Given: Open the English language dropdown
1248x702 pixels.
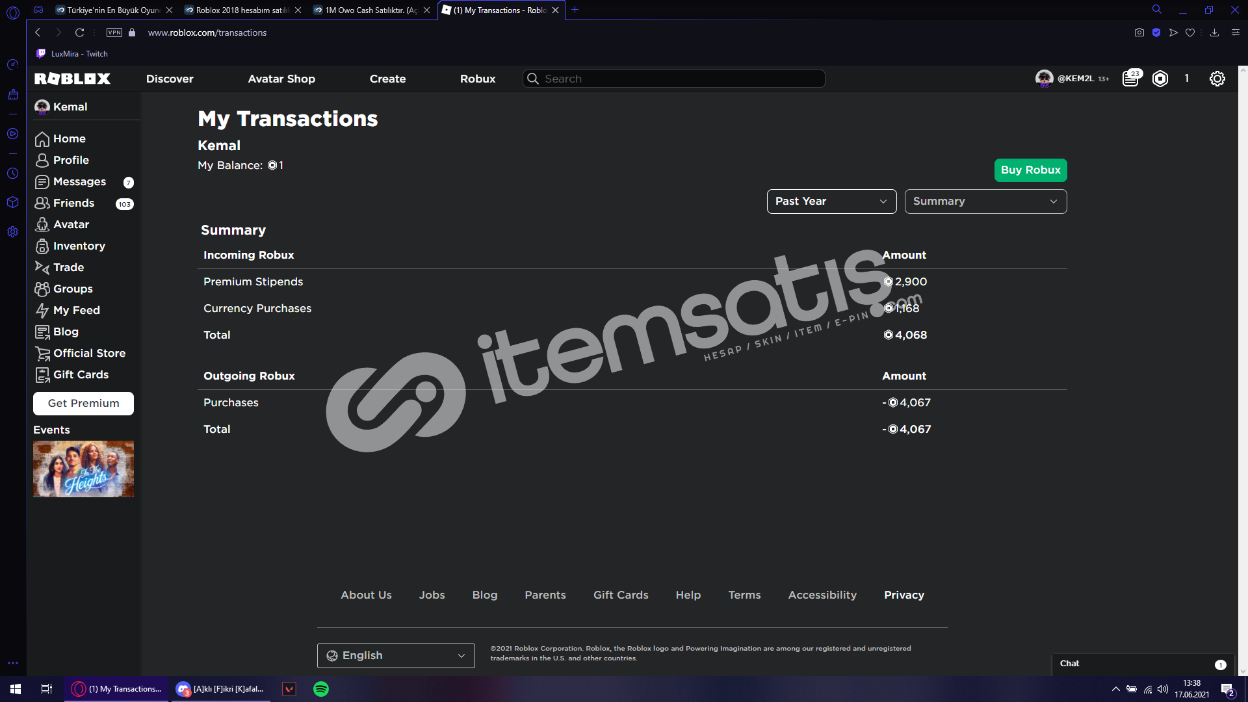Looking at the screenshot, I should click(396, 656).
